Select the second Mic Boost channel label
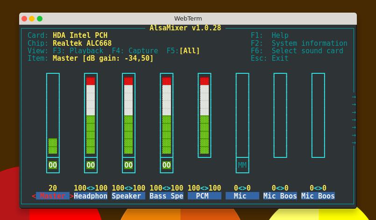 (318, 196)
